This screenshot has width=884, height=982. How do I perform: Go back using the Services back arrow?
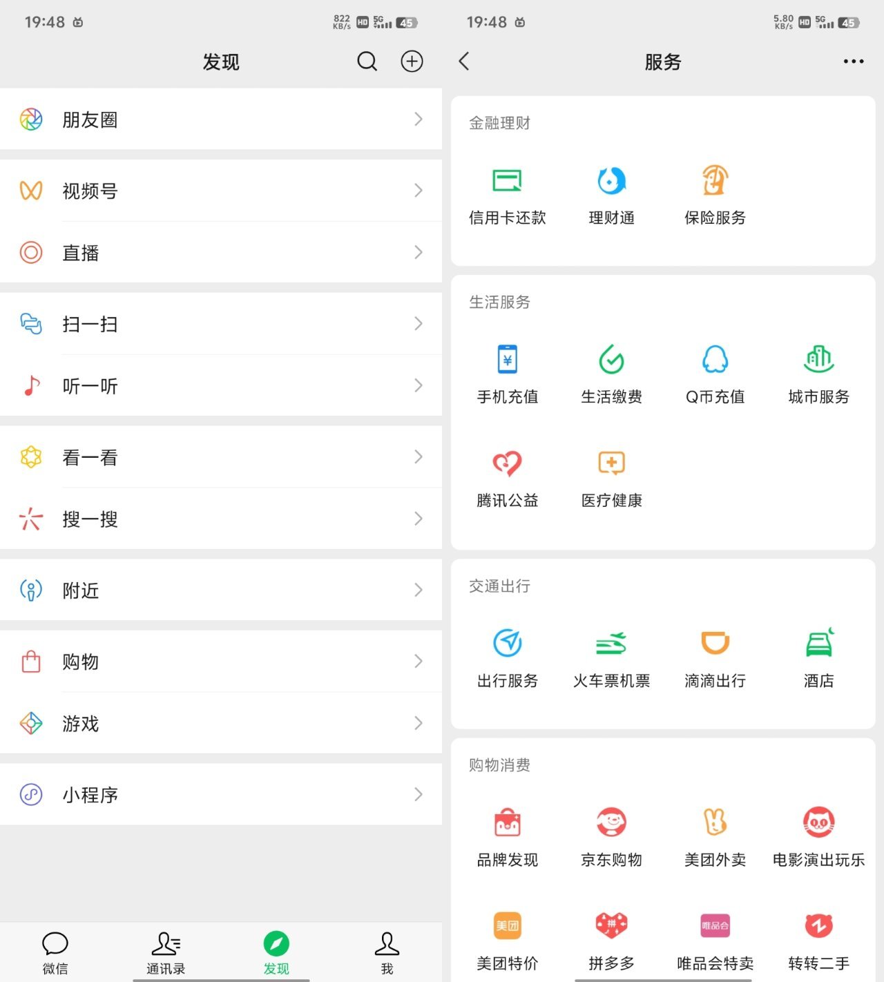point(464,61)
